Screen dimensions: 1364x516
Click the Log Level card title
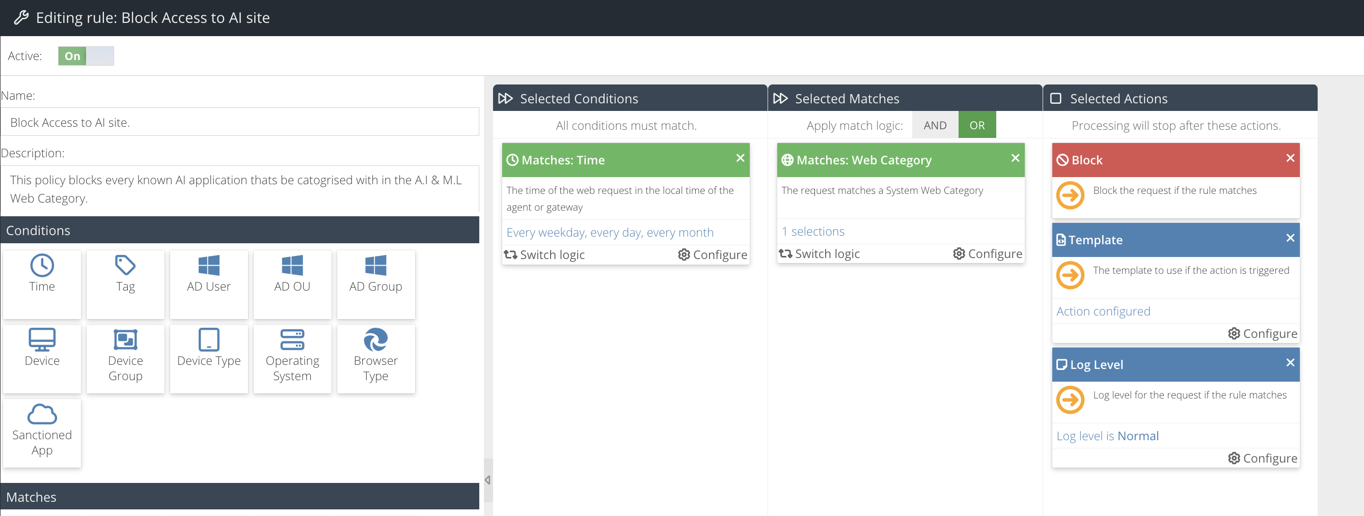point(1096,364)
